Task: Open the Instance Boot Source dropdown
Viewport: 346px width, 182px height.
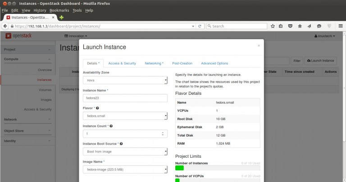Action: 125,151
